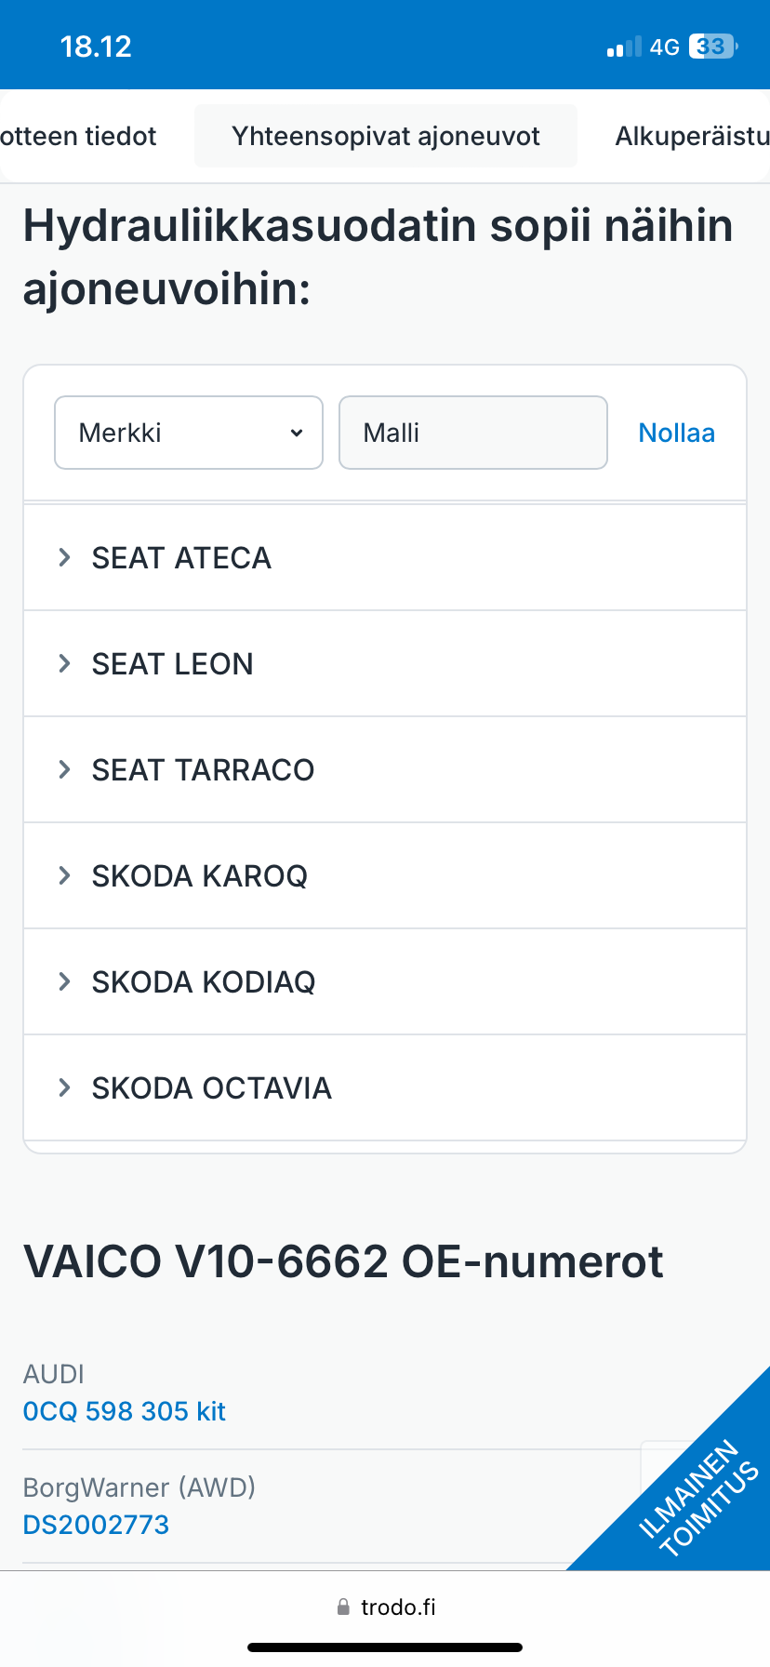Image resolution: width=770 pixels, height=1667 pixels.
Task: Open the Alkuperäistu tab
Action: pyautogui.click(x=692, y=136)
